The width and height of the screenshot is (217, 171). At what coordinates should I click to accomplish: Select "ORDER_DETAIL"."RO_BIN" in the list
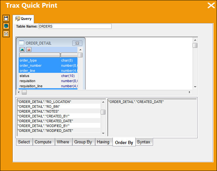[x=59, y=107]
